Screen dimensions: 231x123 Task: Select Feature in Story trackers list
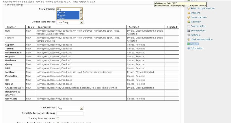[x=68, y=12]
